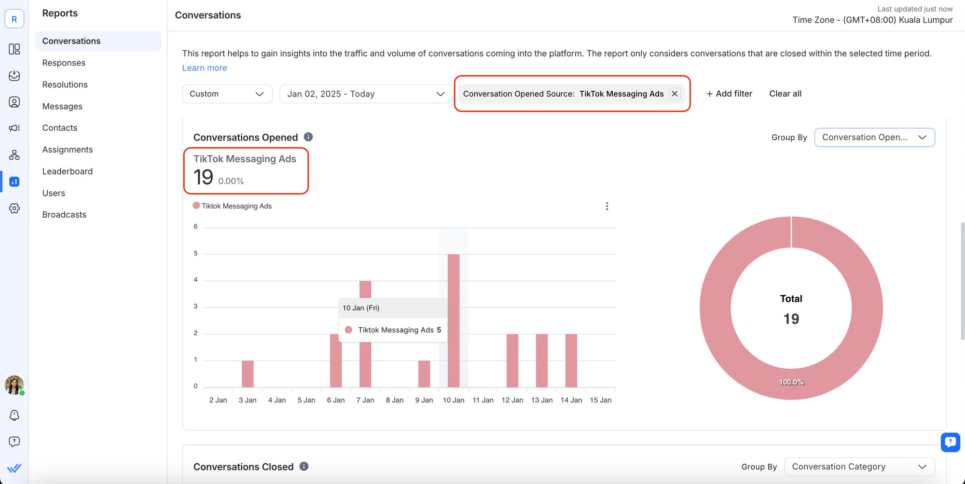This screenshot has height=484, width=965.
Task: Open the Jan 02, 2025 - Today date range
Action: click(x=366, y=94)
